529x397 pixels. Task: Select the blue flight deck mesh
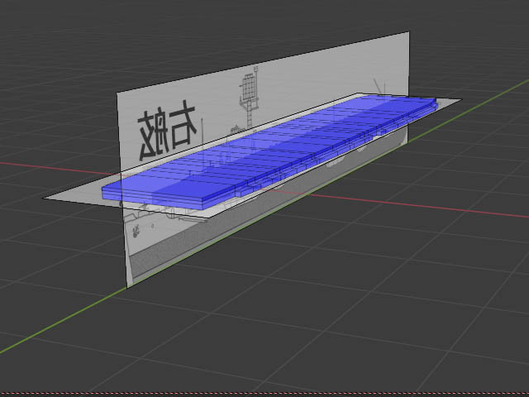[270, 151]
